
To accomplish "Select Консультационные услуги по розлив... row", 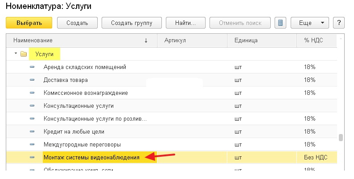I will coord(172,118).
